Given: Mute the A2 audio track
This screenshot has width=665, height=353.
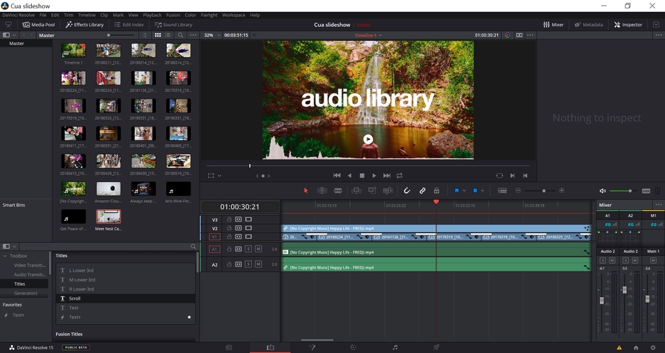Looking at the screenshot, I should pos(258,264).
